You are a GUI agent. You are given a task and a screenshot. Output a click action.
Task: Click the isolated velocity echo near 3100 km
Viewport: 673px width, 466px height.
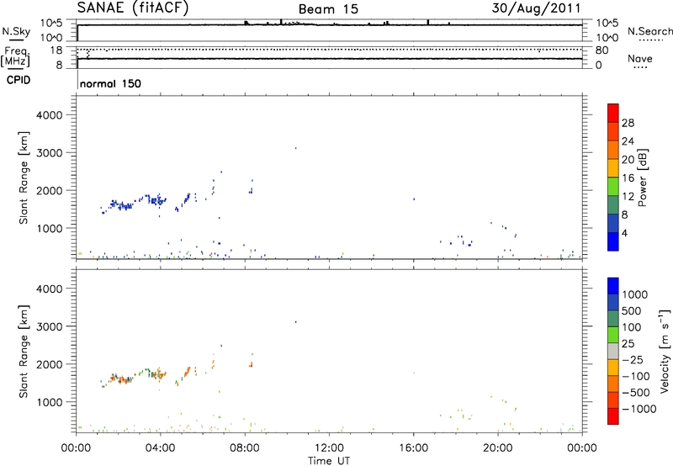click(x=295, y=322)
